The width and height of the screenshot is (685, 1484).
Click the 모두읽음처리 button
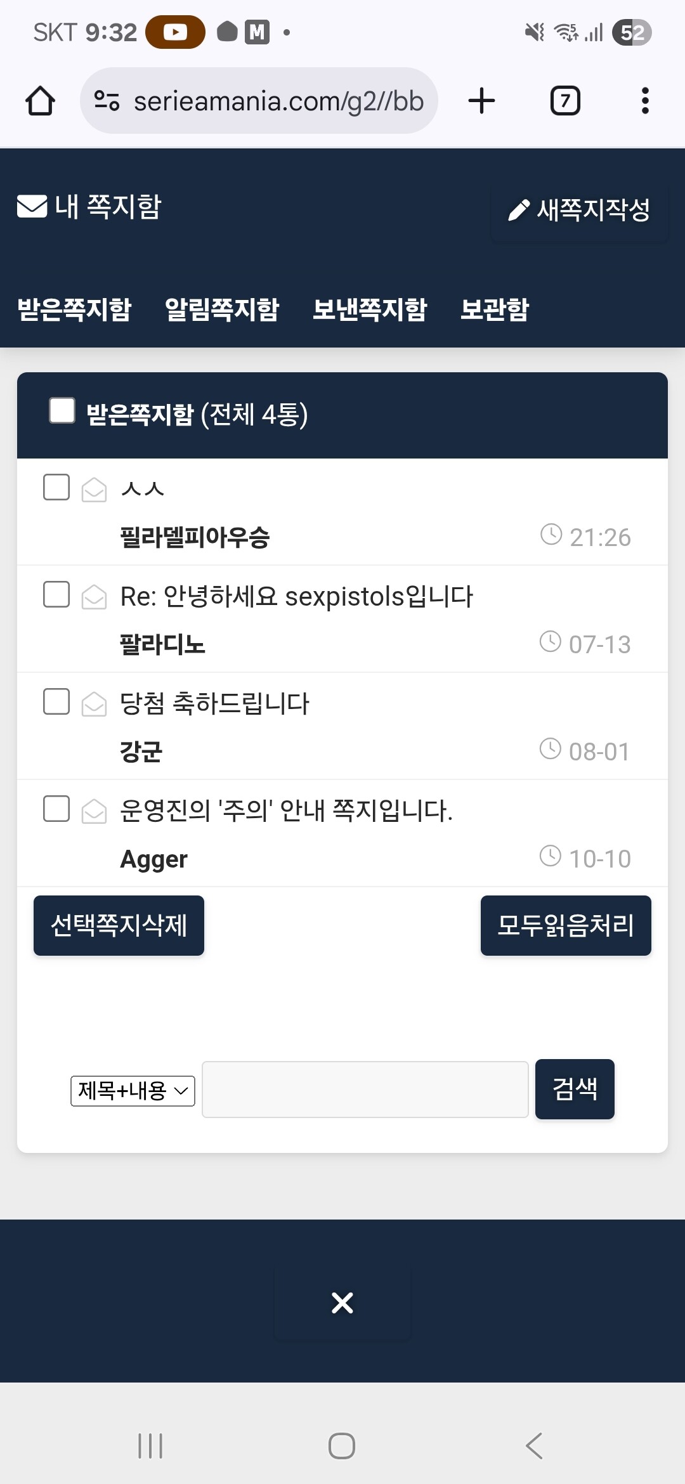pos(566,925)
